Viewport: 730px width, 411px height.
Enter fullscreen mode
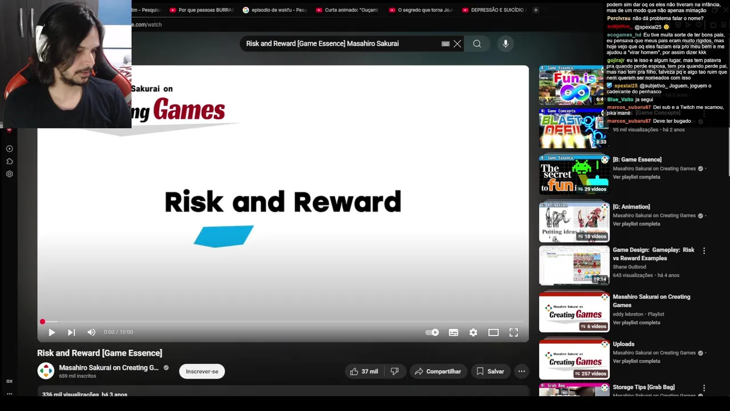pos(513,332)
